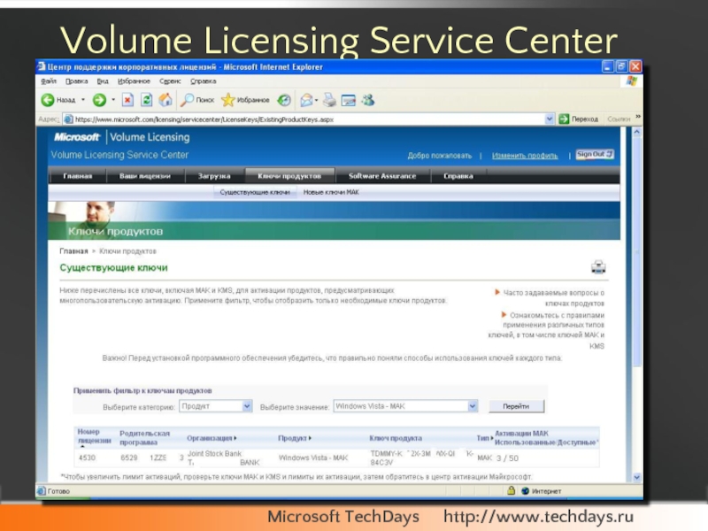Expand the address bar dropdown arrow

pos(549,119)
